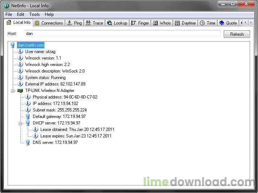Open the Tools menu
This screenshot has width=258, height=193.
[x=35, y=14]
